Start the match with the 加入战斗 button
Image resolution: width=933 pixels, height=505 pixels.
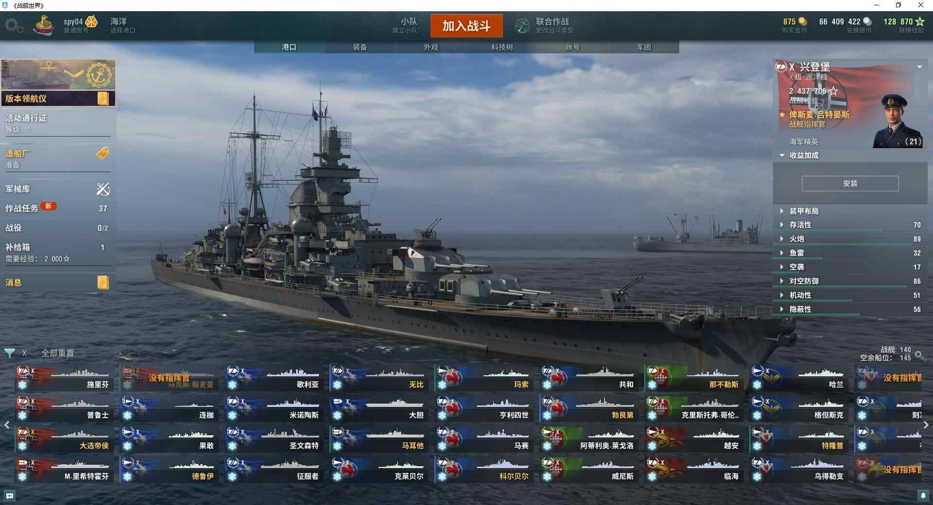coord(466,26)
